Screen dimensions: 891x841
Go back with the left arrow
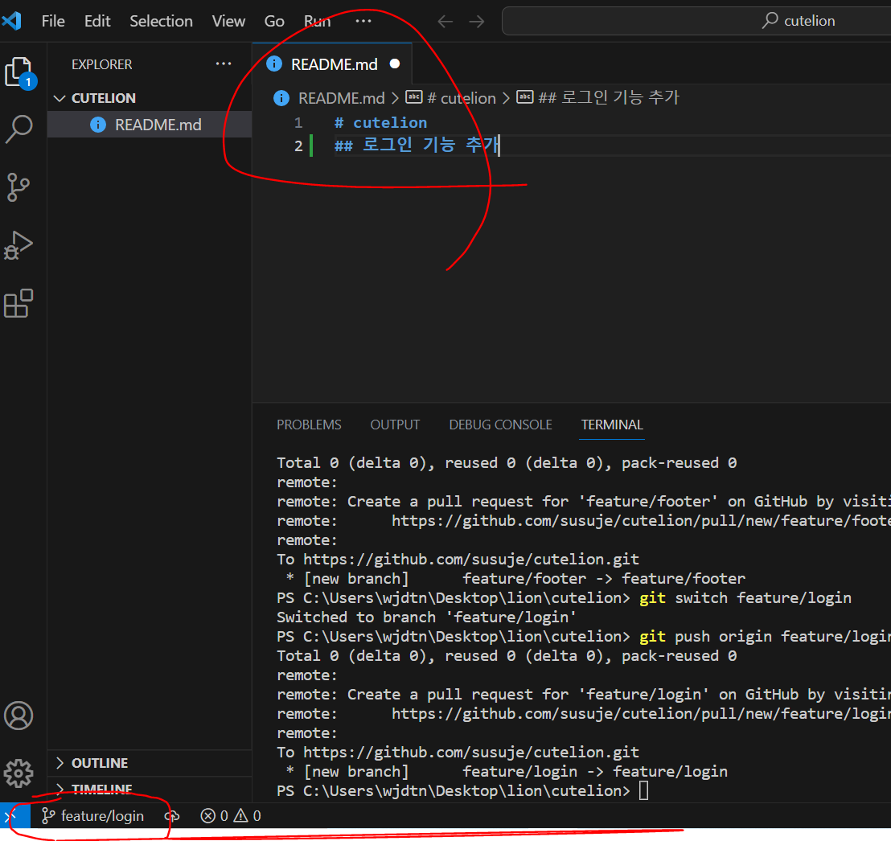click(x=445, y=22)
